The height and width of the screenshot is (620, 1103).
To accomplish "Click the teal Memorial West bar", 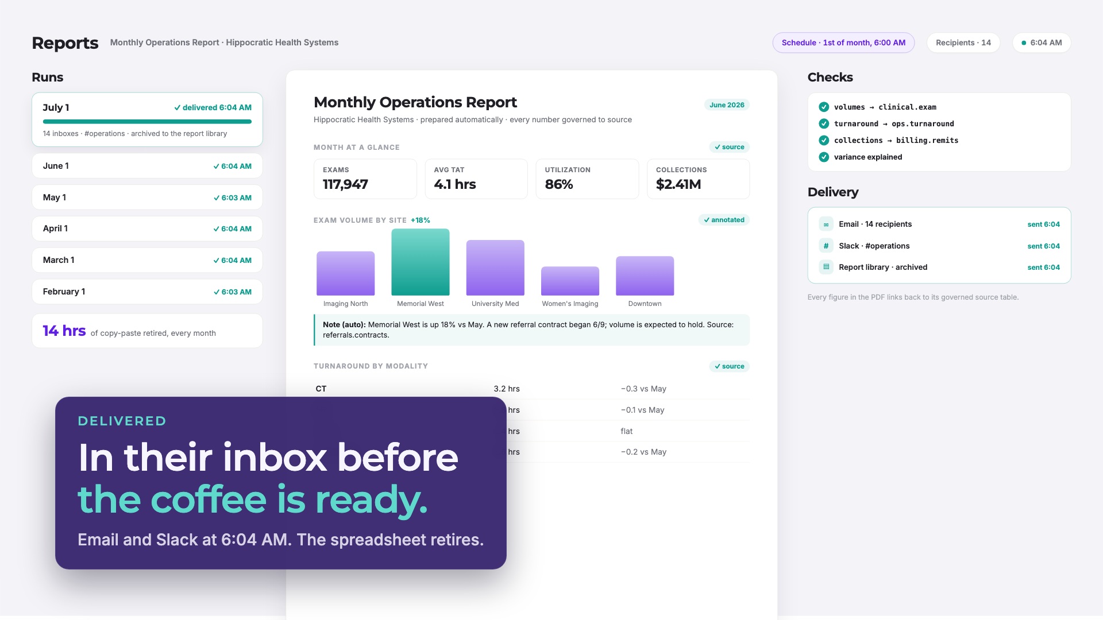I will 421,262.
